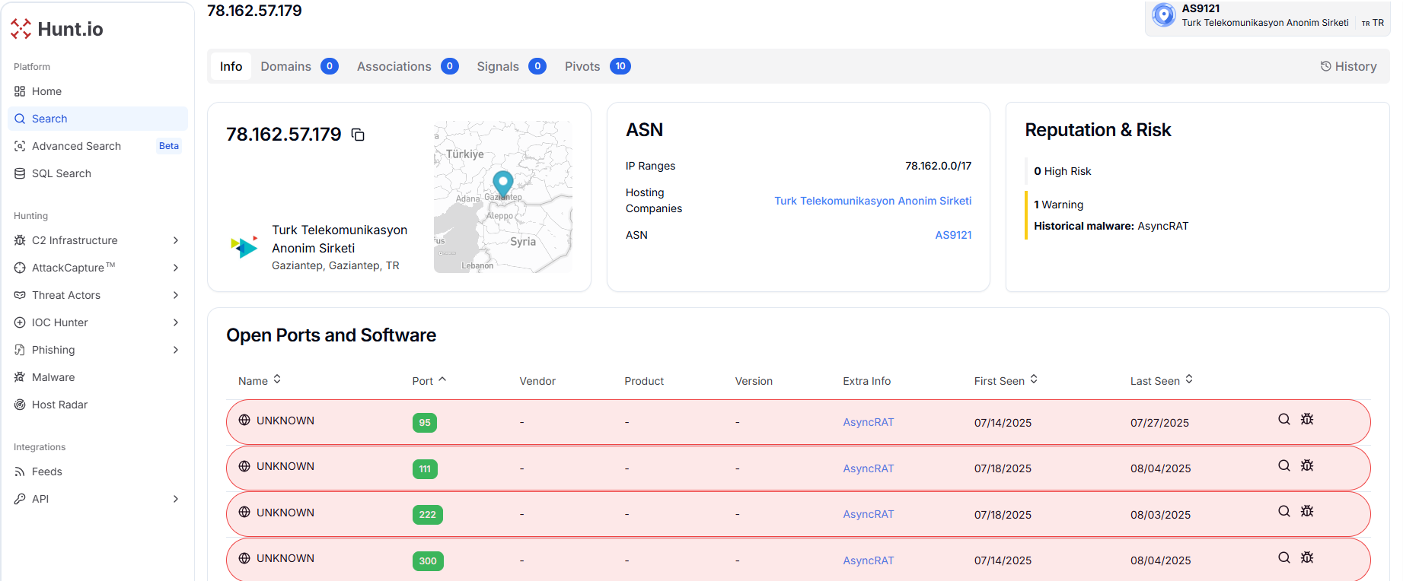Click the C2 Infrastructure bug icon

(x=20, y=240)
